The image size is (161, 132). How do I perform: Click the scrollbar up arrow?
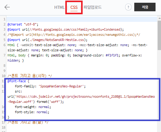pos(159,19)
